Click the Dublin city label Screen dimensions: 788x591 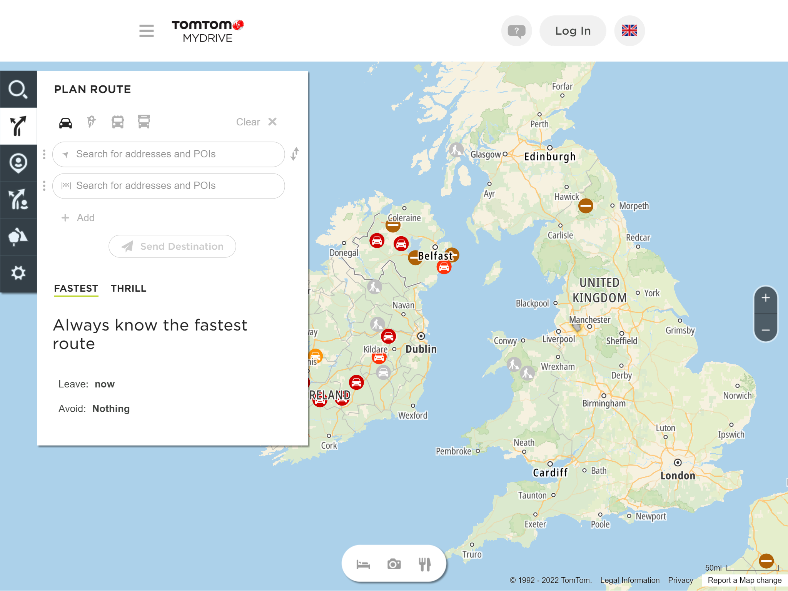point(421,349)
